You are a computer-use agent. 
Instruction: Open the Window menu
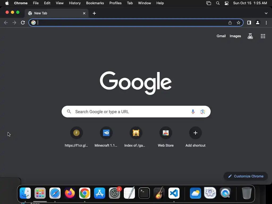pos(144,3)
